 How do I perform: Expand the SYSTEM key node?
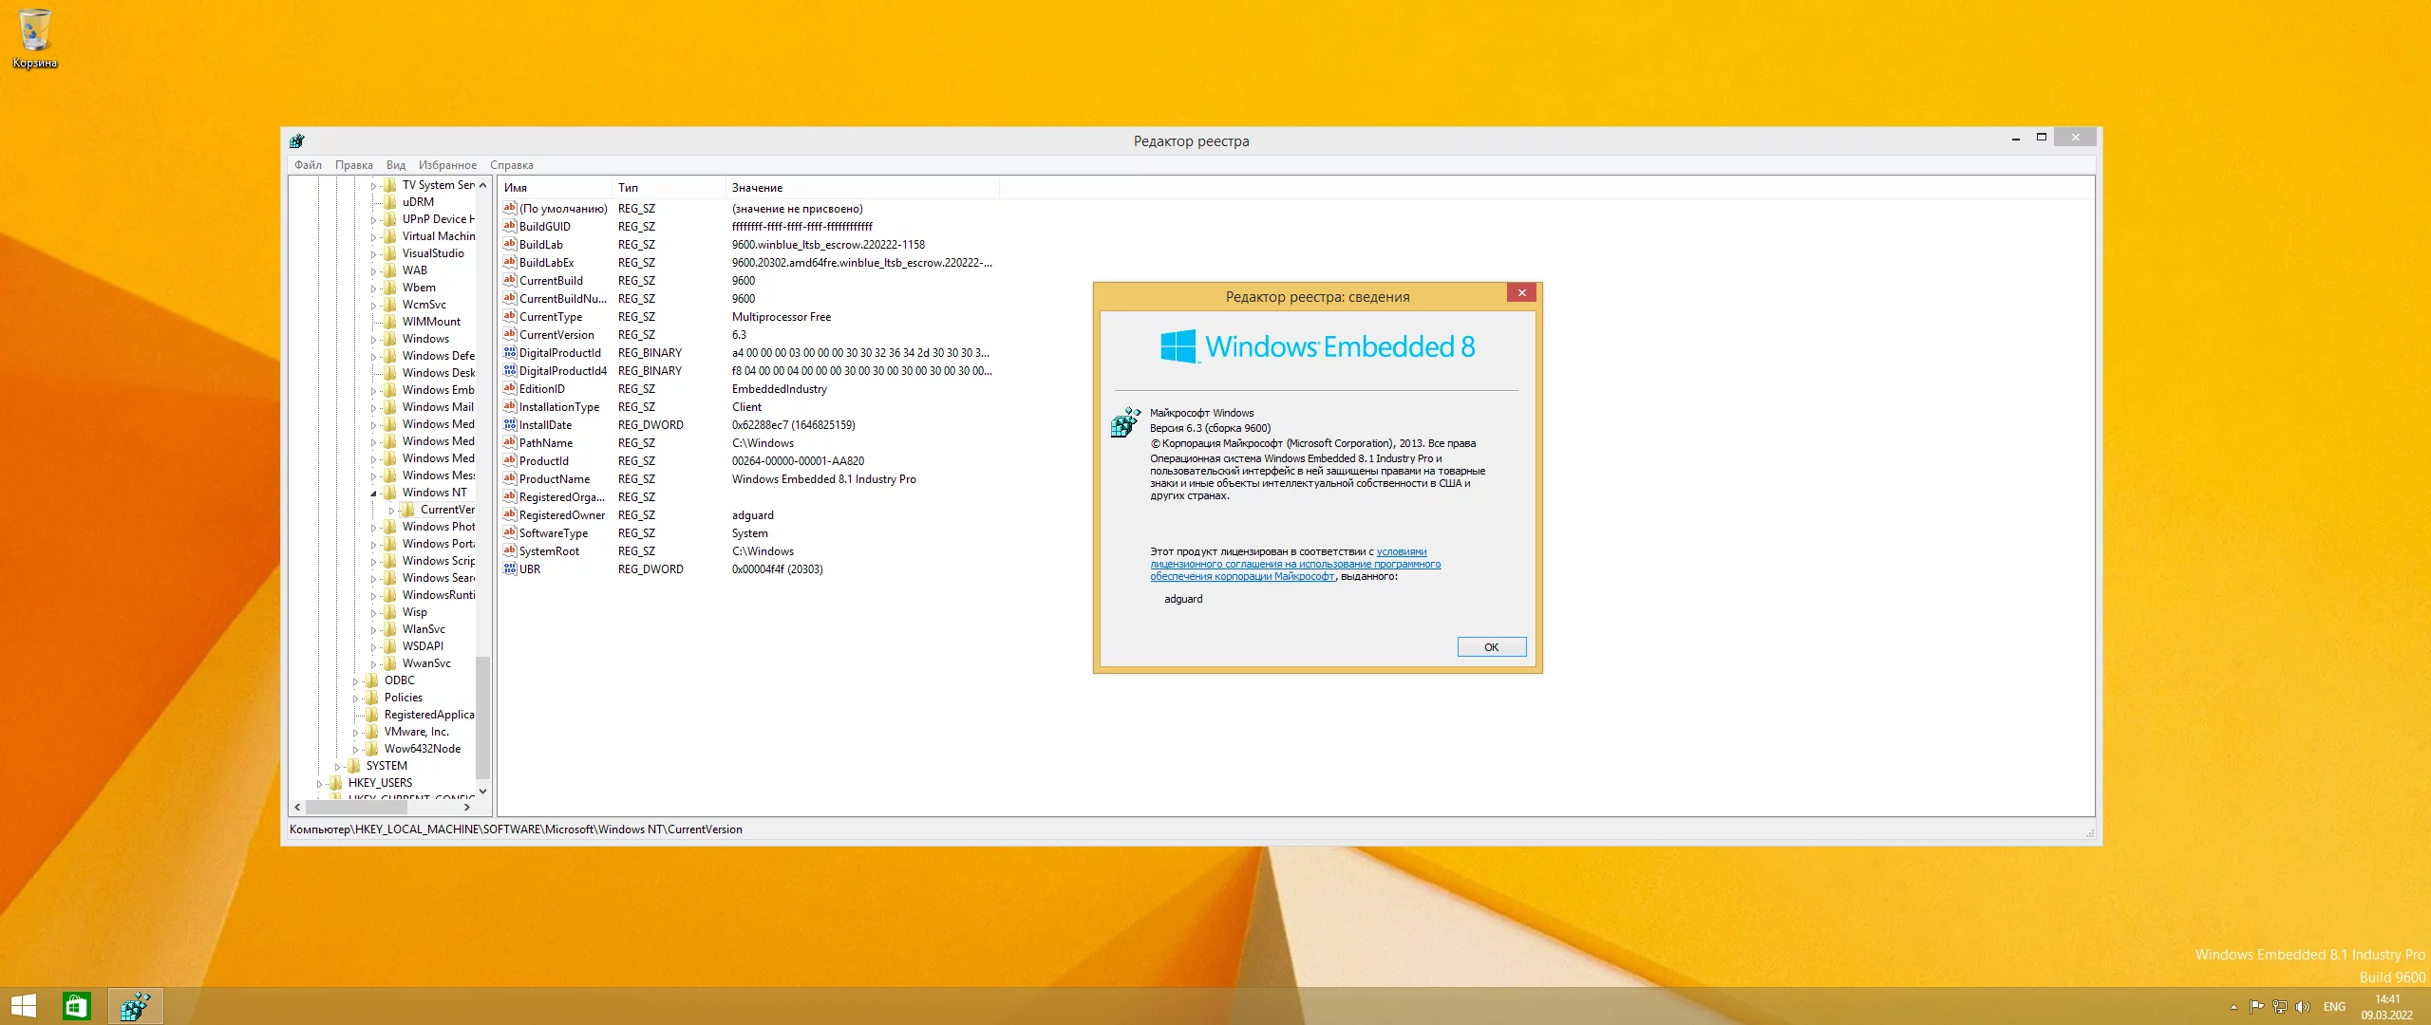click(338, 767)
